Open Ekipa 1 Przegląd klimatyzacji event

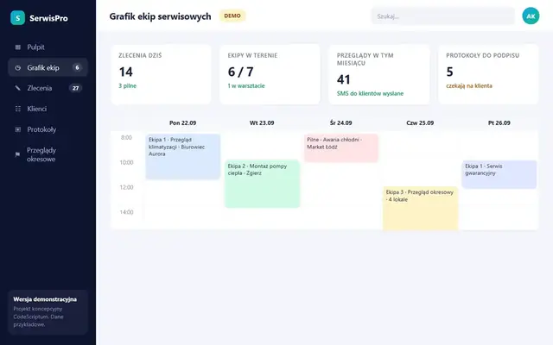182,157
